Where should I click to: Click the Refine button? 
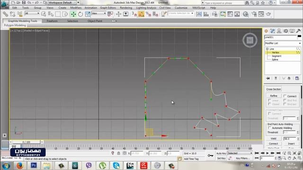[274, 96]
